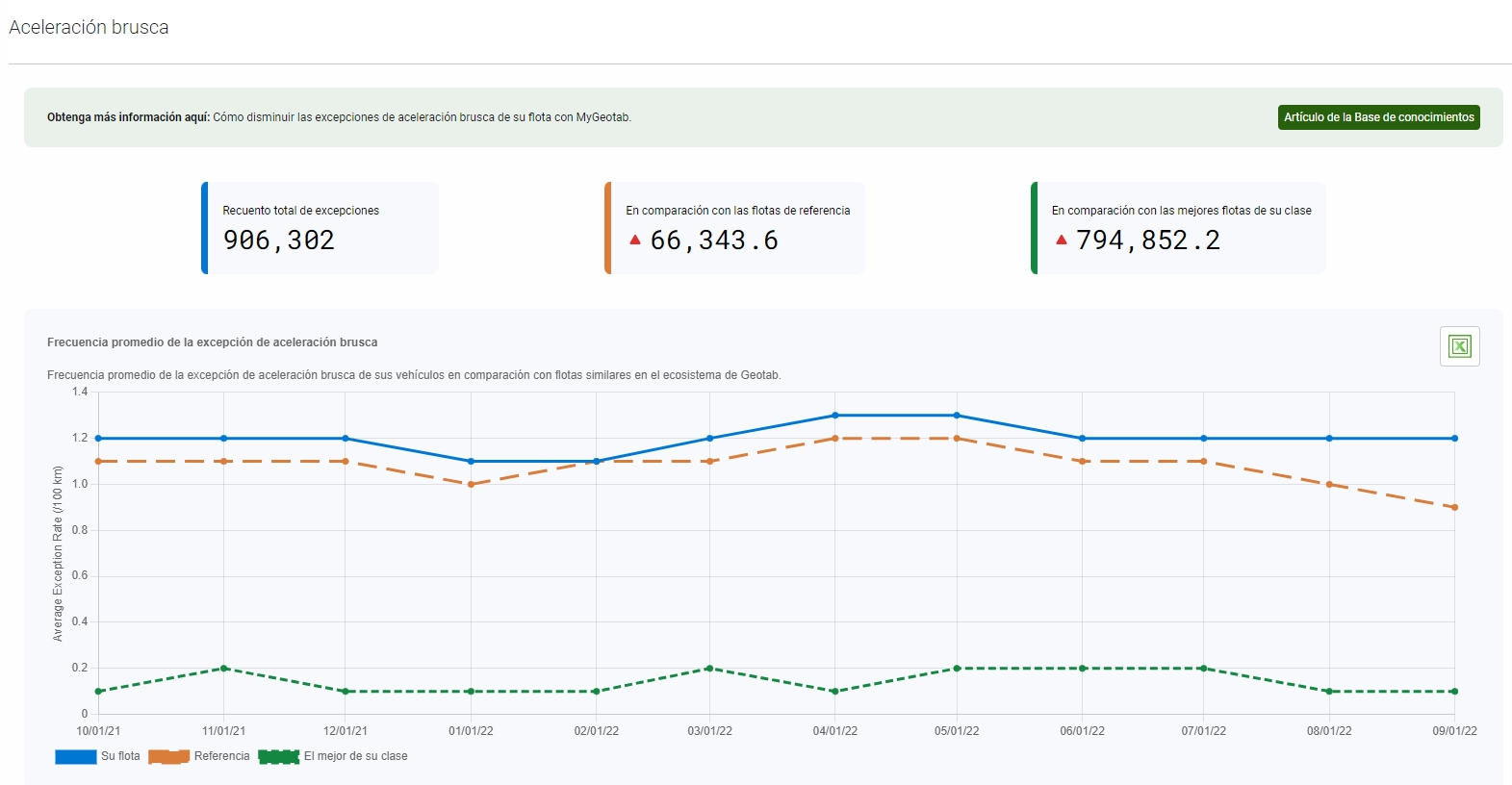This screenshot has height=785, width=1512.
Task: Click best-in-class green point at 03/01/22
Action: pos(709,669)
